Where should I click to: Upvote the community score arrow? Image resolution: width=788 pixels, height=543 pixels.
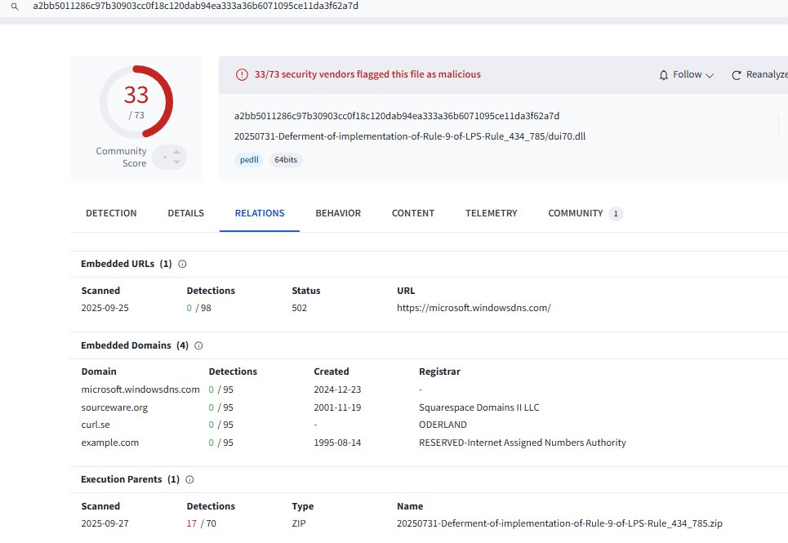pos(176,152)
